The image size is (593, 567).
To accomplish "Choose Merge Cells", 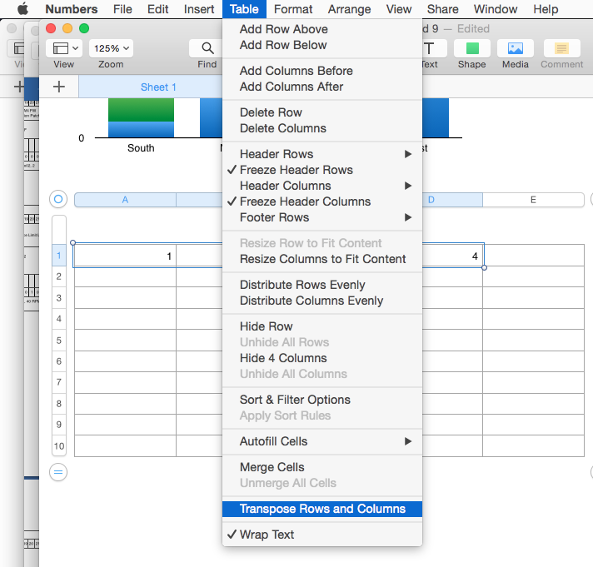I will coord(322,467).
